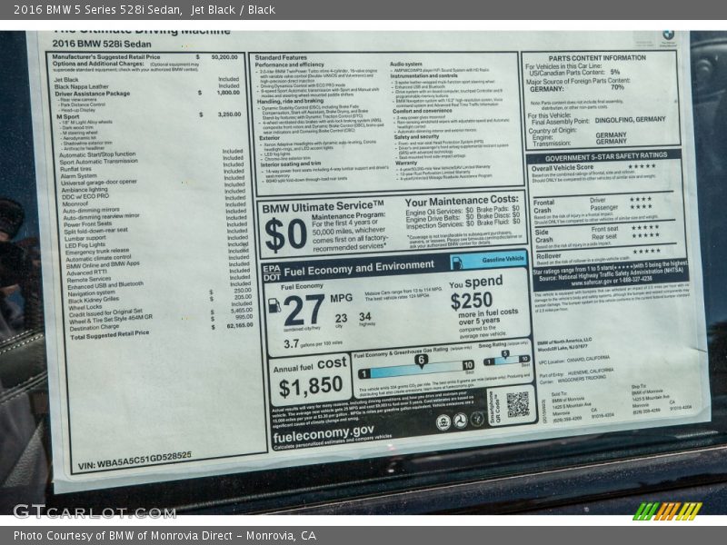Click the Smog Rating scale bar
The width and height of the screenshot is (727, 545).
(505, 361)
